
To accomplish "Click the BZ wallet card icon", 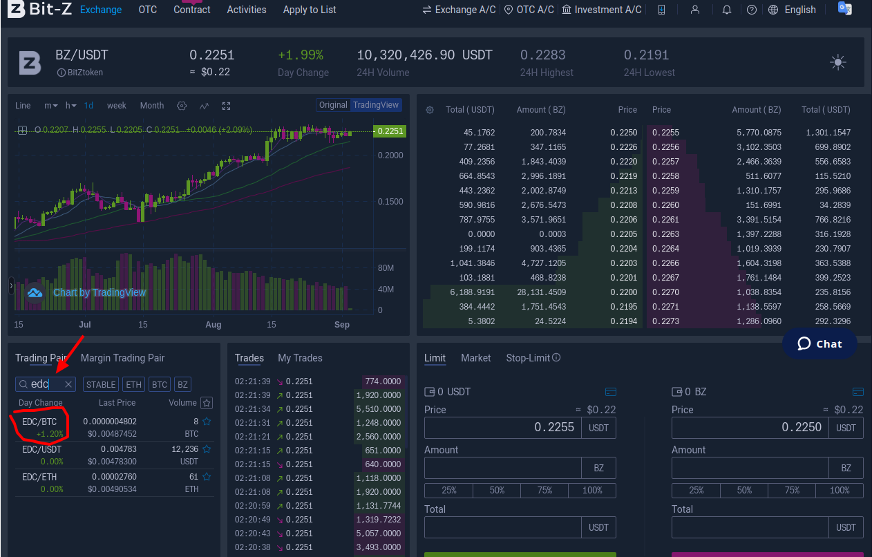I will [858, 392].
